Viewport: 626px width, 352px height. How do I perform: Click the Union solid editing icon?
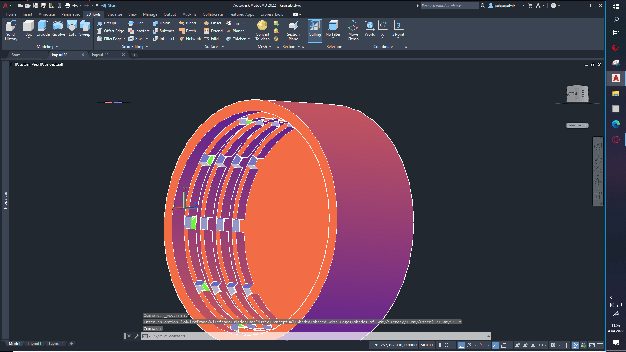(x=162, y=23)
